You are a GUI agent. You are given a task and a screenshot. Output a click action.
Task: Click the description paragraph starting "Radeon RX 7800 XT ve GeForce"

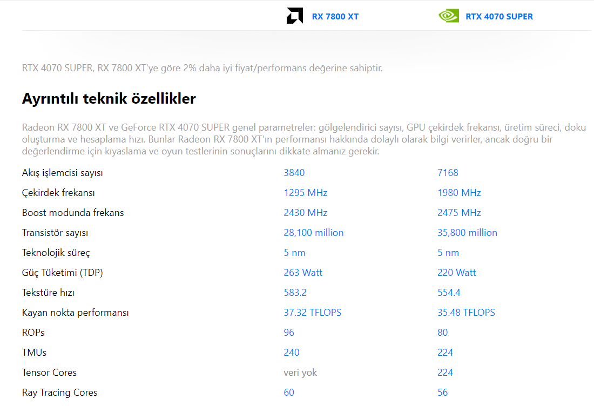[x=304, y=139]
